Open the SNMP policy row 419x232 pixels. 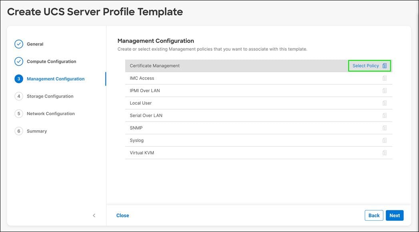pyautogui.click(x=200, y=128)
